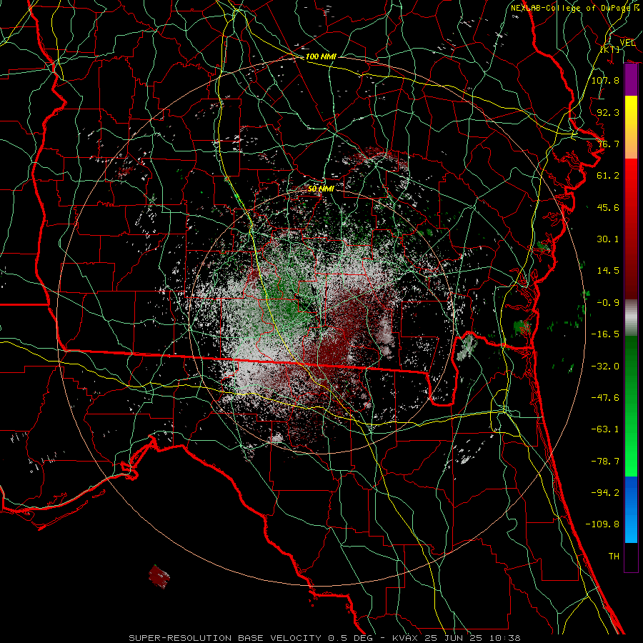This screenshot has height=643, width=643.
Task: Click the 61.2 legend value
Action: [608, 176]
